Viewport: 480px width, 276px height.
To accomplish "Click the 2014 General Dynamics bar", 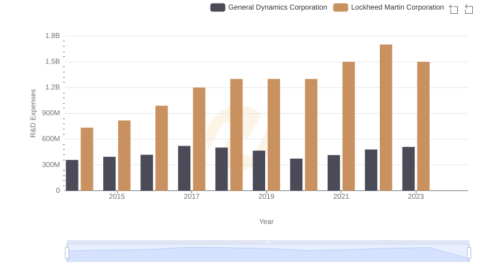I will [x=72, y=175].
